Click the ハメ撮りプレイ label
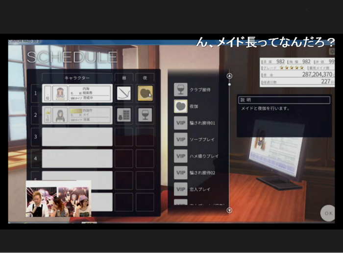Image resolution: width=343 pixels, height=253 pixels. tap(204, 156)
